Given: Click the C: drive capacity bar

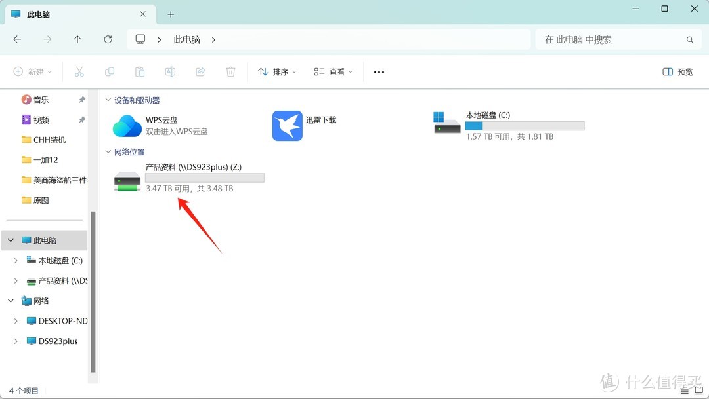Looking at the screenshot, I should pyautogui.click(x=524, y=125).
